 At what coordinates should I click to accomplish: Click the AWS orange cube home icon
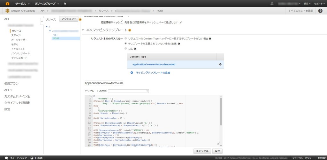(x=8, y=3)
